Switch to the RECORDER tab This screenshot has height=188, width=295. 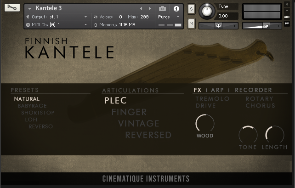coord(253,90)
